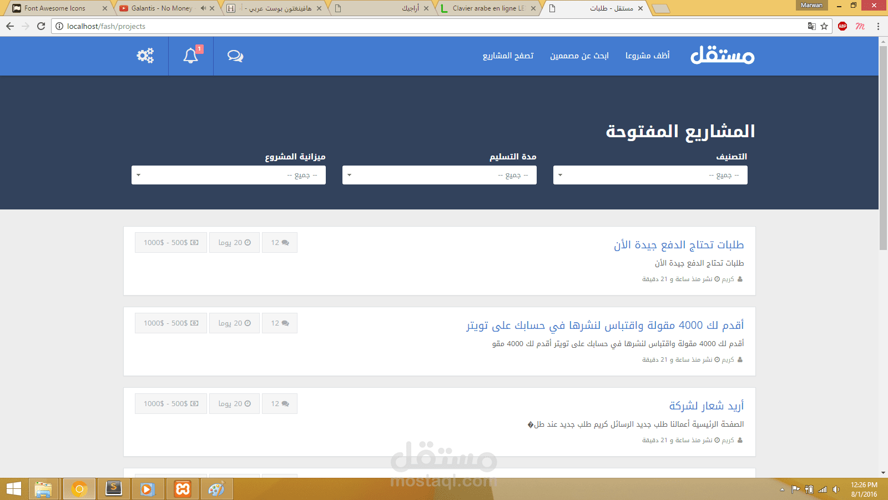
Task: Click the 1000$ - 500$ badge on first project
Action: (x=171, y=243)
